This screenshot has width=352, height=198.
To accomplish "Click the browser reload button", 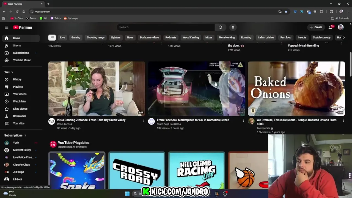I will [x=17, y=12].
